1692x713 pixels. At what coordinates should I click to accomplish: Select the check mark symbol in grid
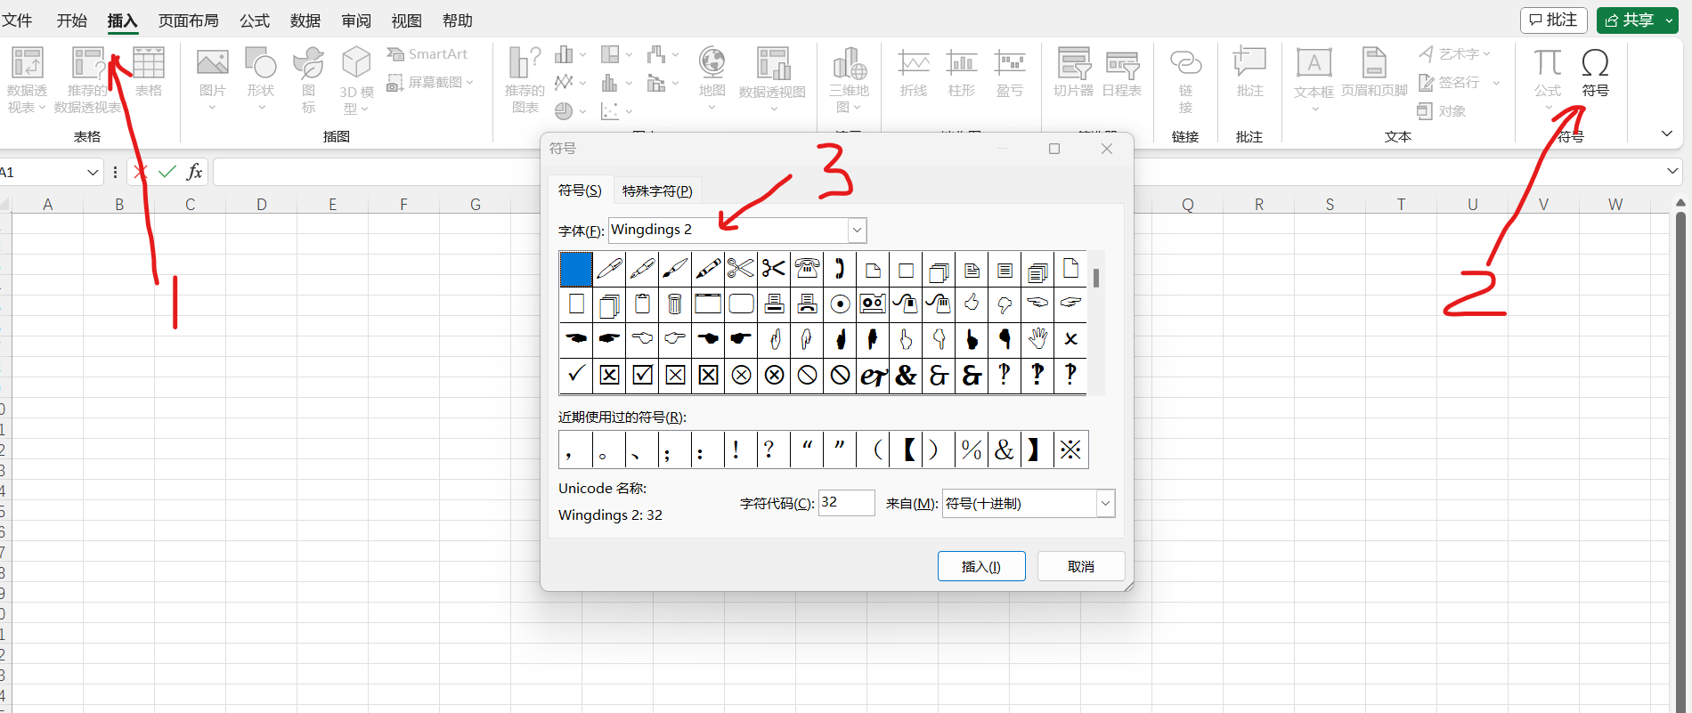tap(576, 375)
